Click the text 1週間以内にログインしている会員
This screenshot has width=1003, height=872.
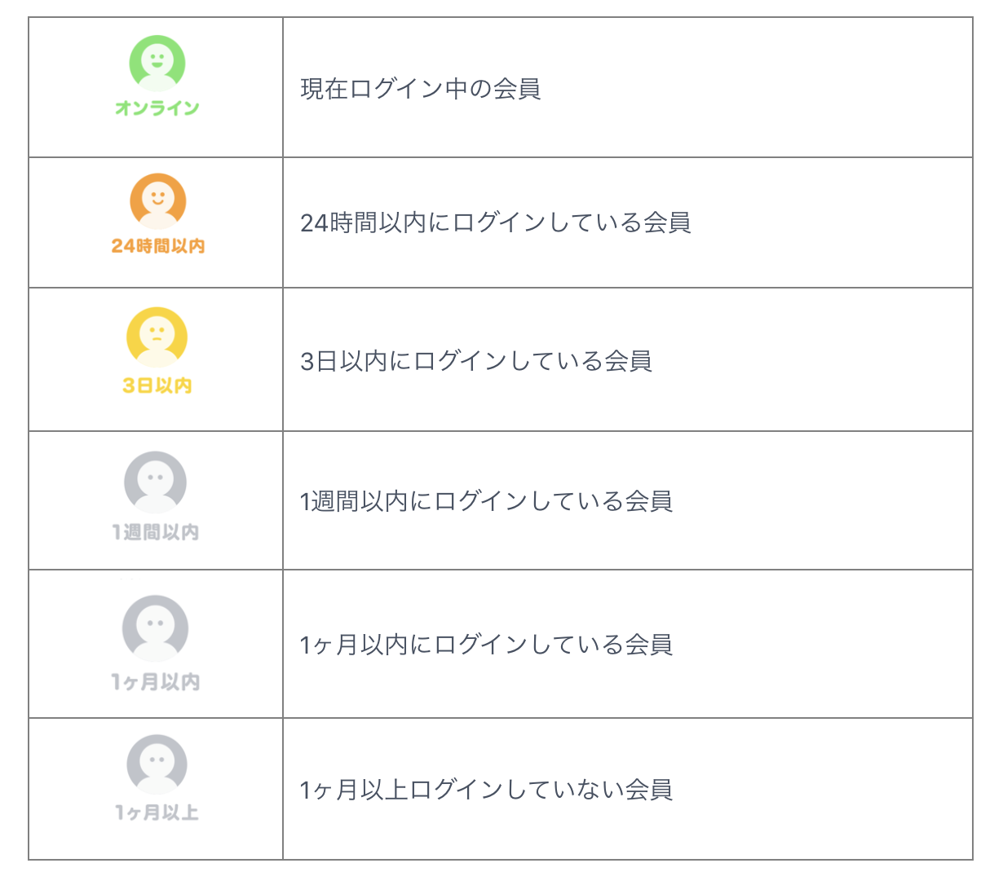point(486,500)
